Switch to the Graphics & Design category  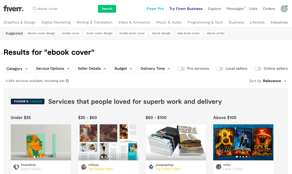click(19, 22)
